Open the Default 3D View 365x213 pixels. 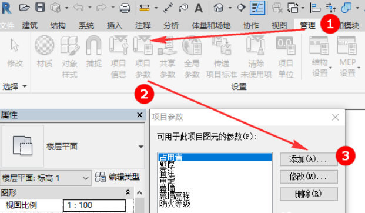click(x=218, y=8)
